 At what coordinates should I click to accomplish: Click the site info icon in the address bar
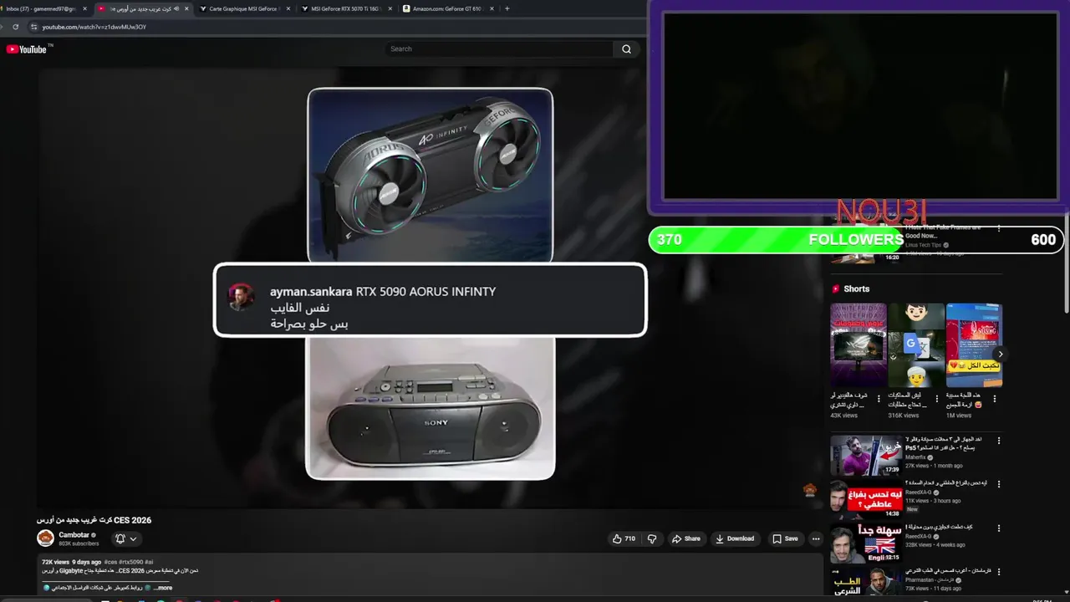33,27
